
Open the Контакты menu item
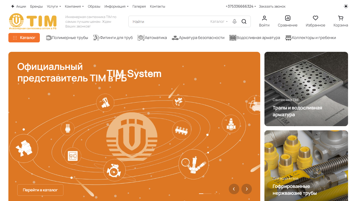tap(158, 6)
